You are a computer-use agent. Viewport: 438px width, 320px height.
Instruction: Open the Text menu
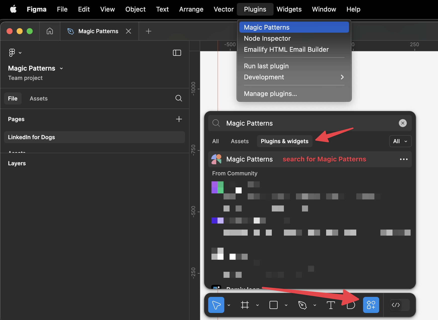[162, 9]
